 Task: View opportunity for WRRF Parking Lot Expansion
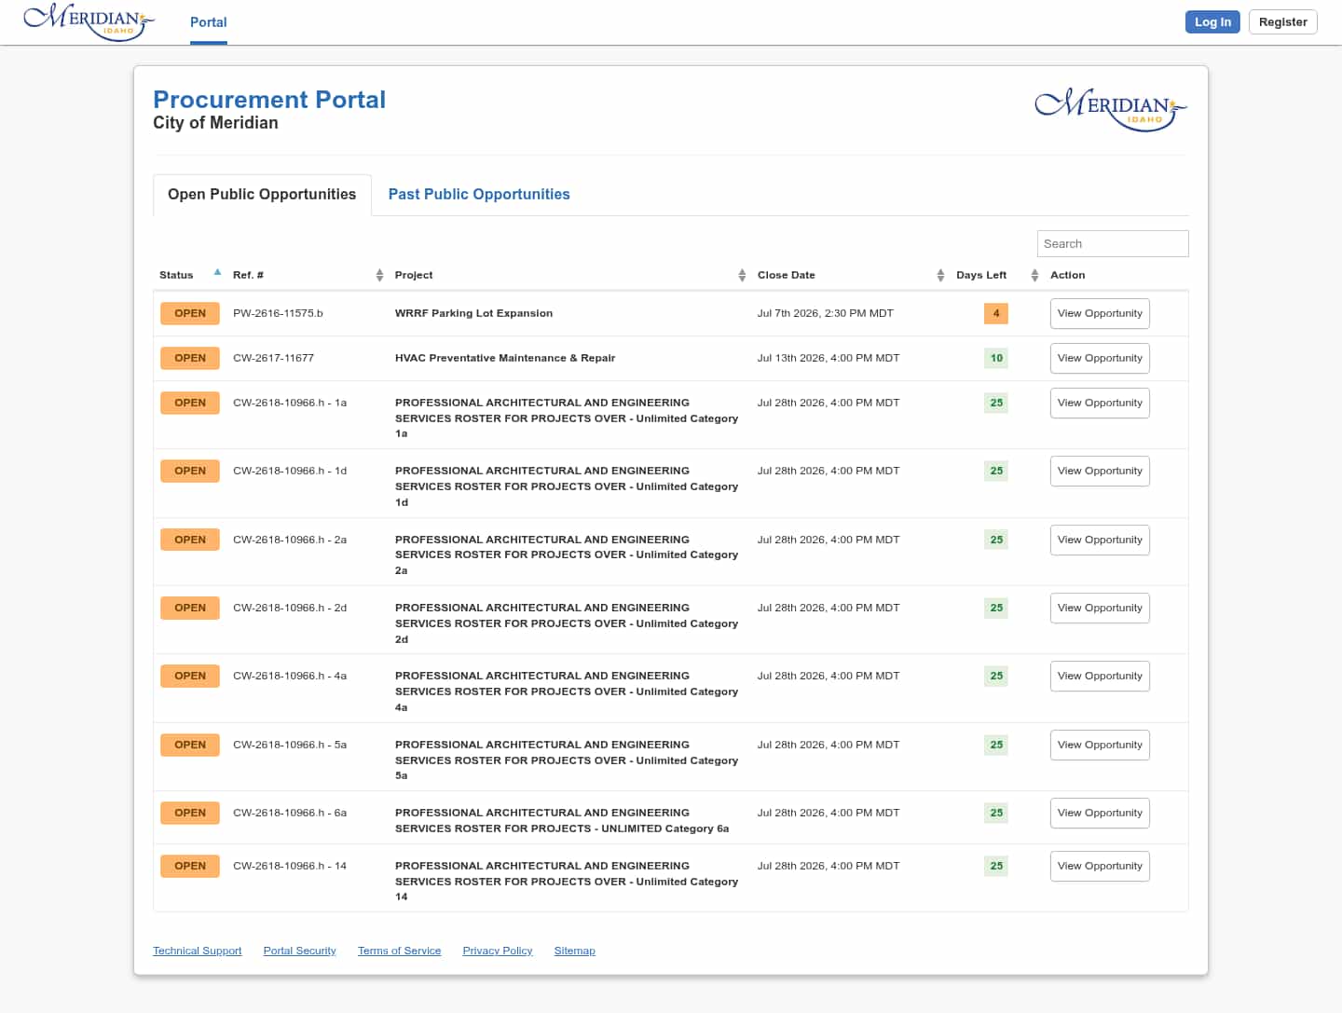tap(1100, 313)
